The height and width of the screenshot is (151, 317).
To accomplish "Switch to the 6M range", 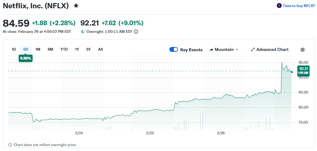I will [50, 49].
